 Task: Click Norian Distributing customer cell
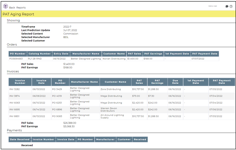point(114,59)
